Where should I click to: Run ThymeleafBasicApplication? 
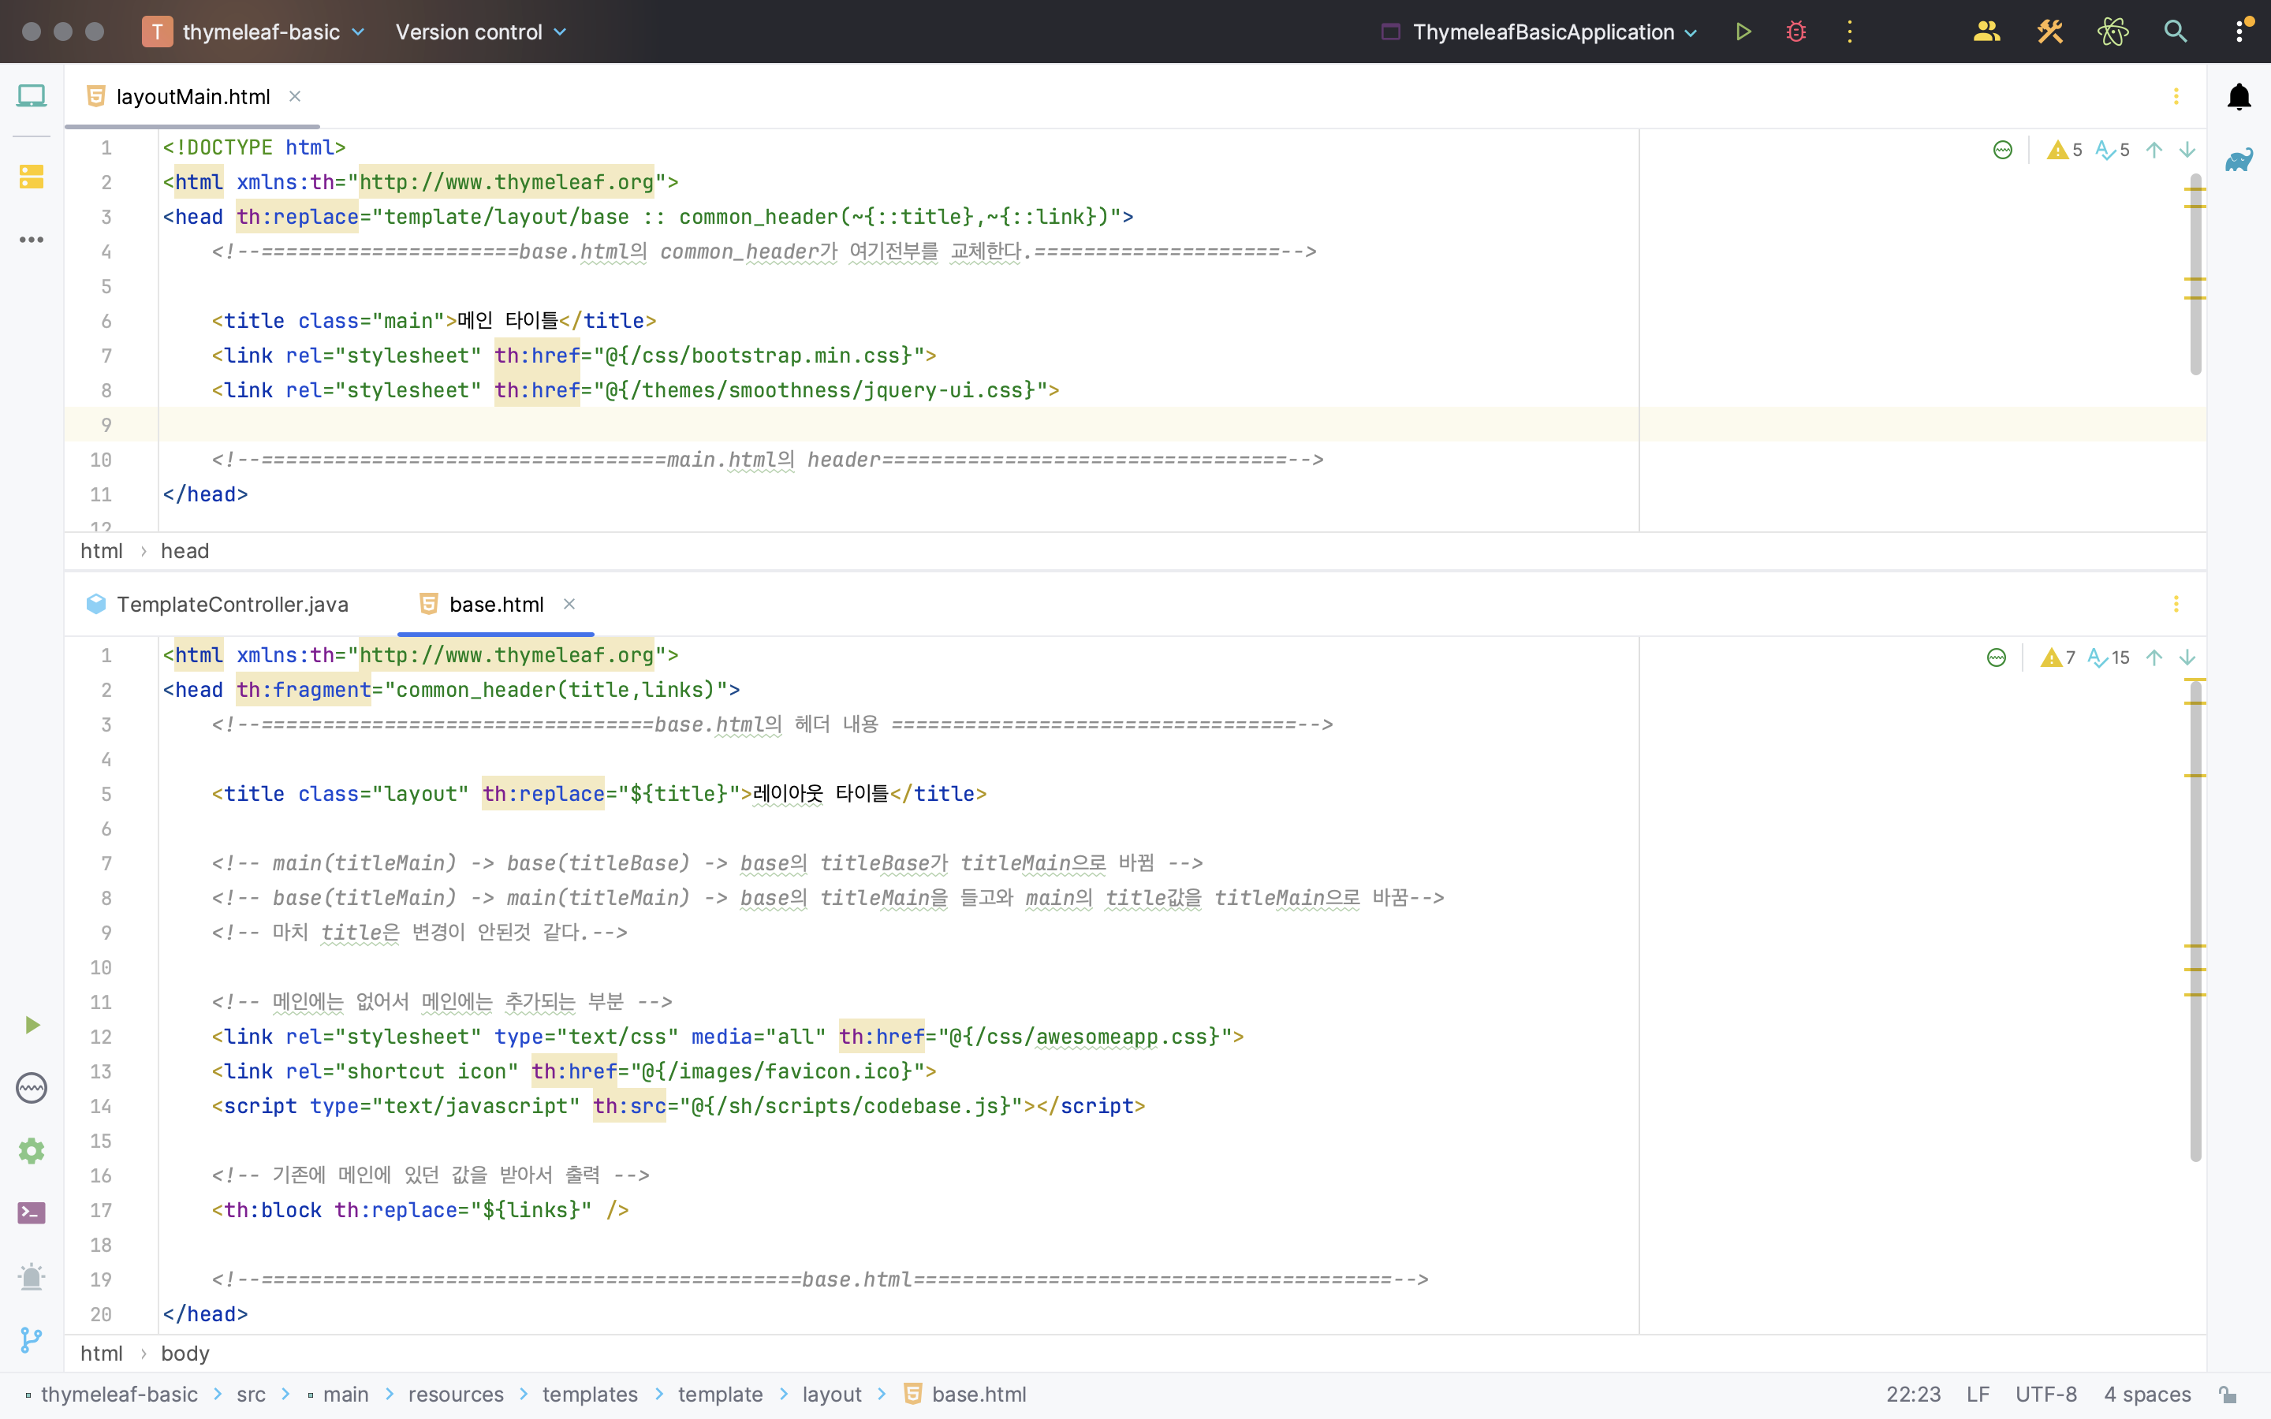coord(1743,32)
